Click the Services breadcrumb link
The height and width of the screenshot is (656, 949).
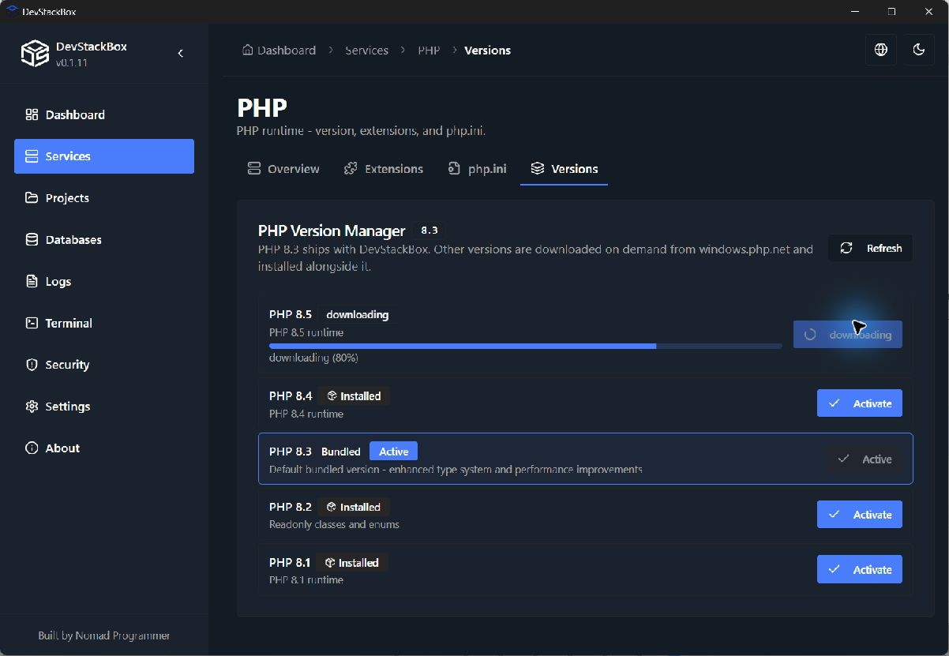tap(366, 50)
